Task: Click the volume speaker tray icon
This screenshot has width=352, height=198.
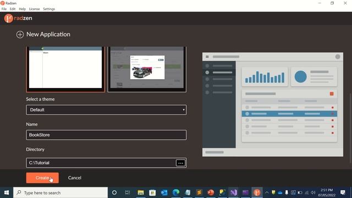Action: (313, 193)
